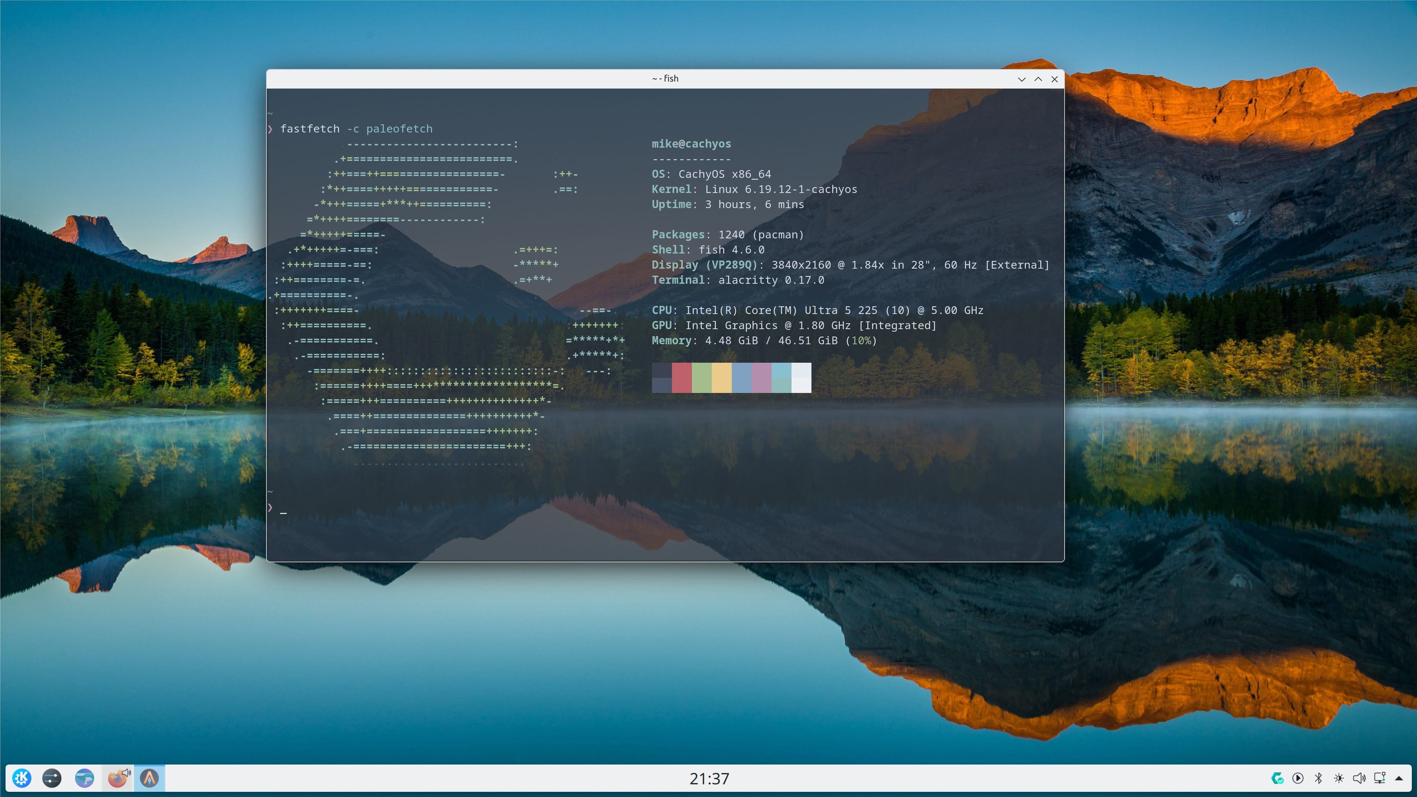Click the terminal title bar "~ - fish"
The height and width of the screenshot is (797, 1417).
(665, 79)
